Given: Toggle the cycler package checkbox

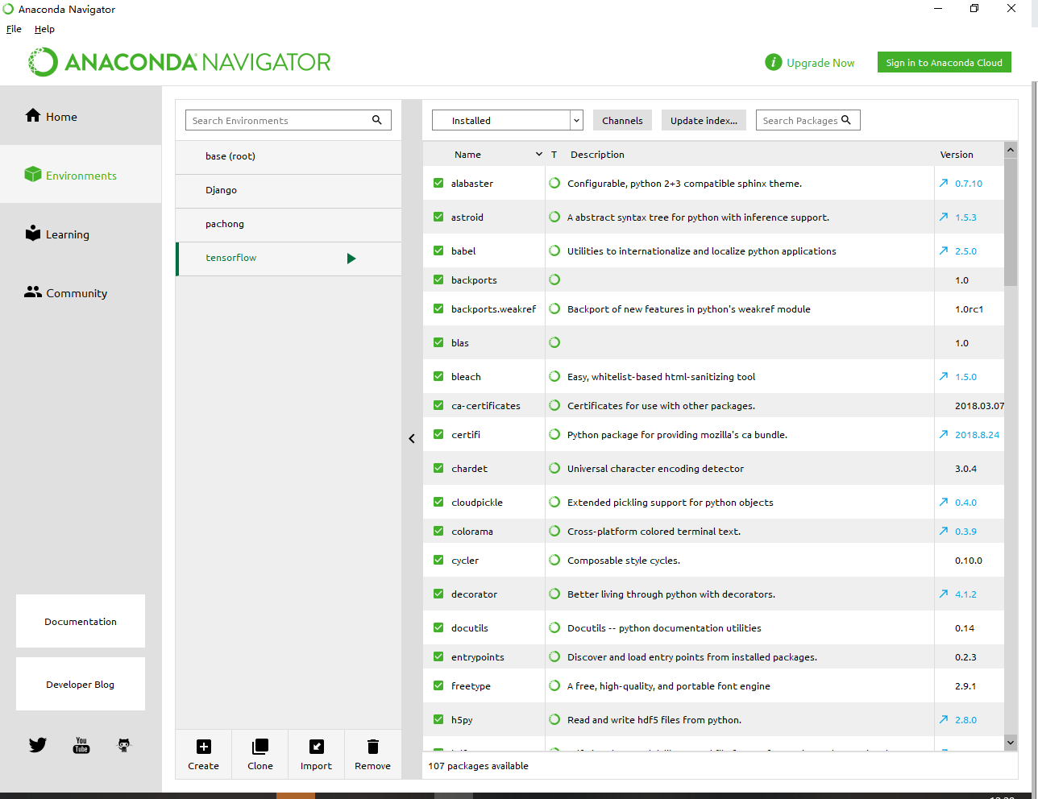Looking at the screenshot, I should [438, 560].
